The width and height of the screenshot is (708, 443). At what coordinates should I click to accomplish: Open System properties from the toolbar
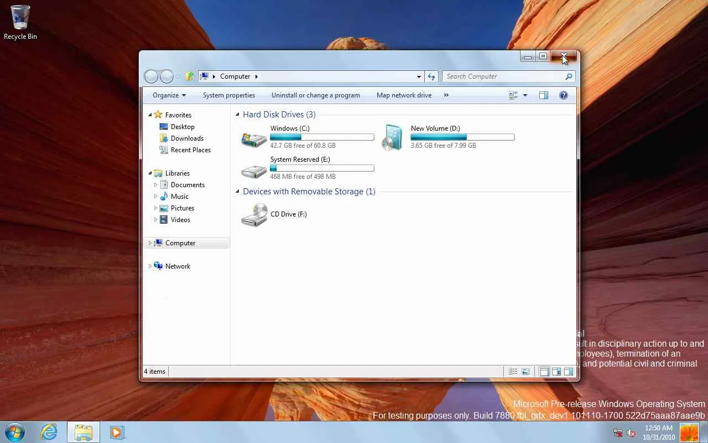tap(229, 95)
